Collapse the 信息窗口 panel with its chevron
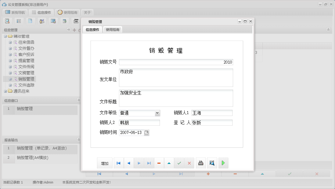Screen dimensions: 335x189 [78, 100]
